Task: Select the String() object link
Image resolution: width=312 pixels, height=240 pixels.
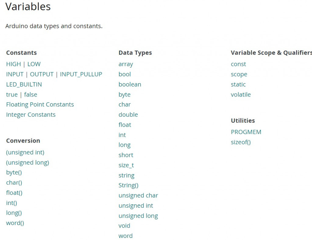Action: pyautogui.click(x=128, y=185)
